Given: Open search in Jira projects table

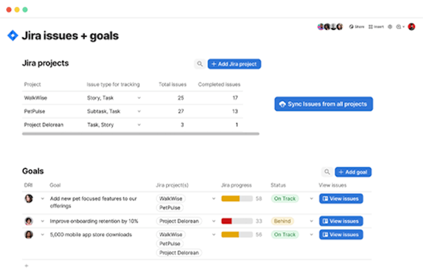Looking at the screenshot, I should (x=200, y=64).
